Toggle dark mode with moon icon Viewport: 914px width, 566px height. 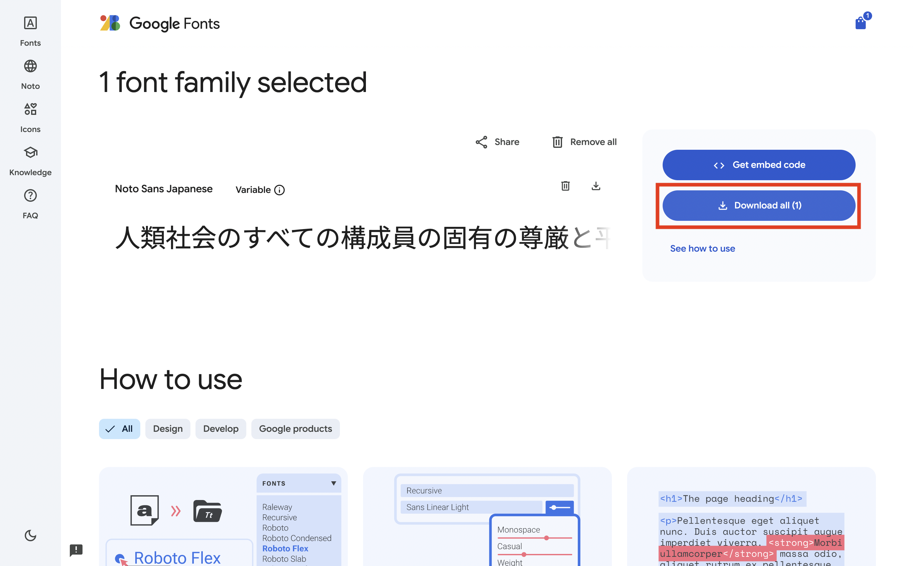[x=30, y=535]
